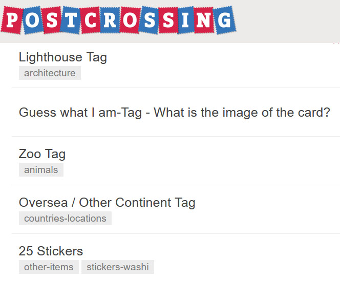The width and height of the screenshot is (340, 281).
Task: Click the blue I stamp in logo
Action: click(x=185, y=20)
